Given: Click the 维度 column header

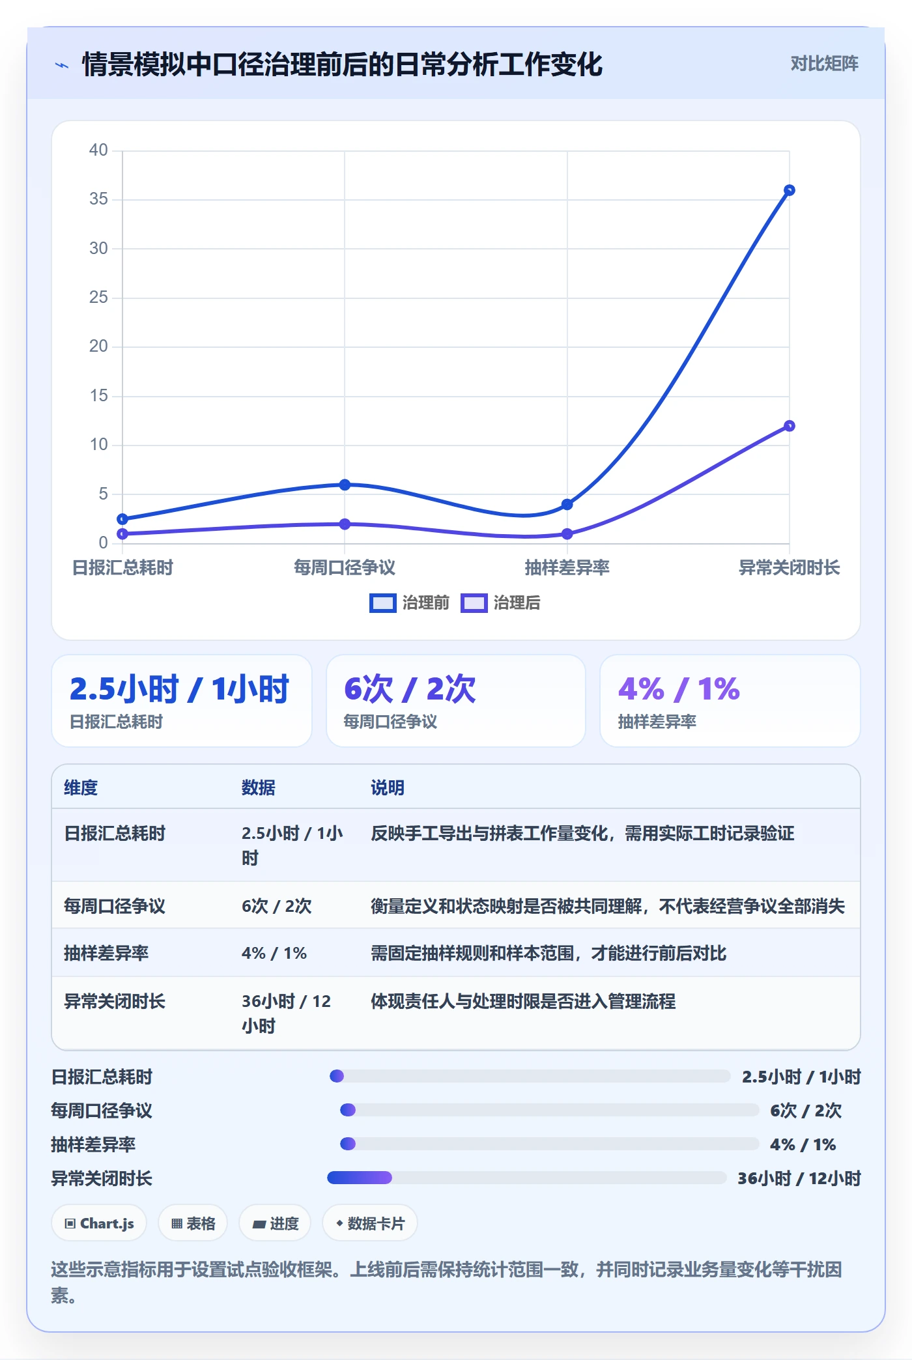Looking at the screenshot, I should [x=81, y=787].
